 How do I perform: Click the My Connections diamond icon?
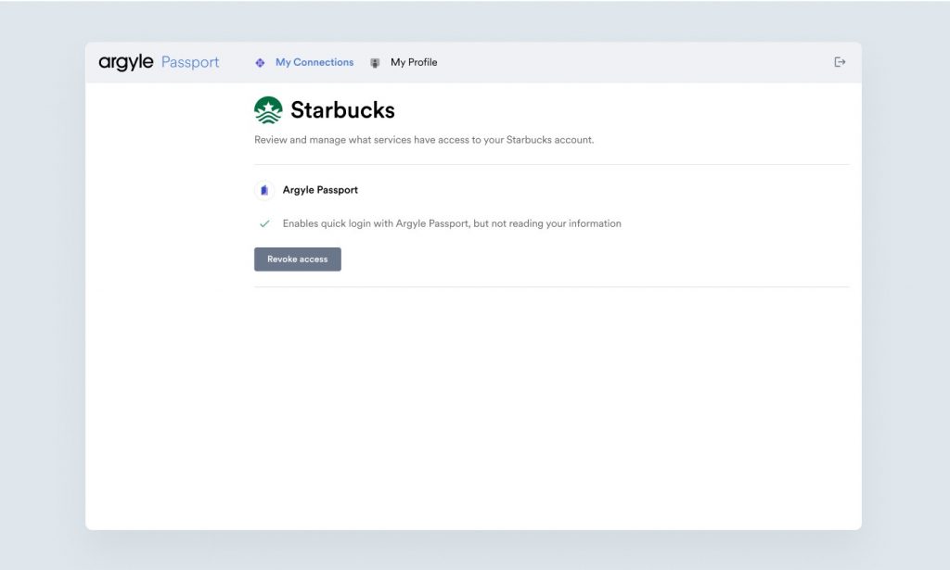click(260, 63)
